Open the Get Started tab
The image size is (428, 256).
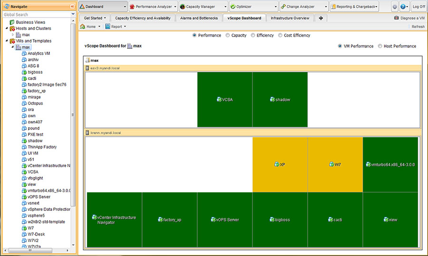coord(95,18)
